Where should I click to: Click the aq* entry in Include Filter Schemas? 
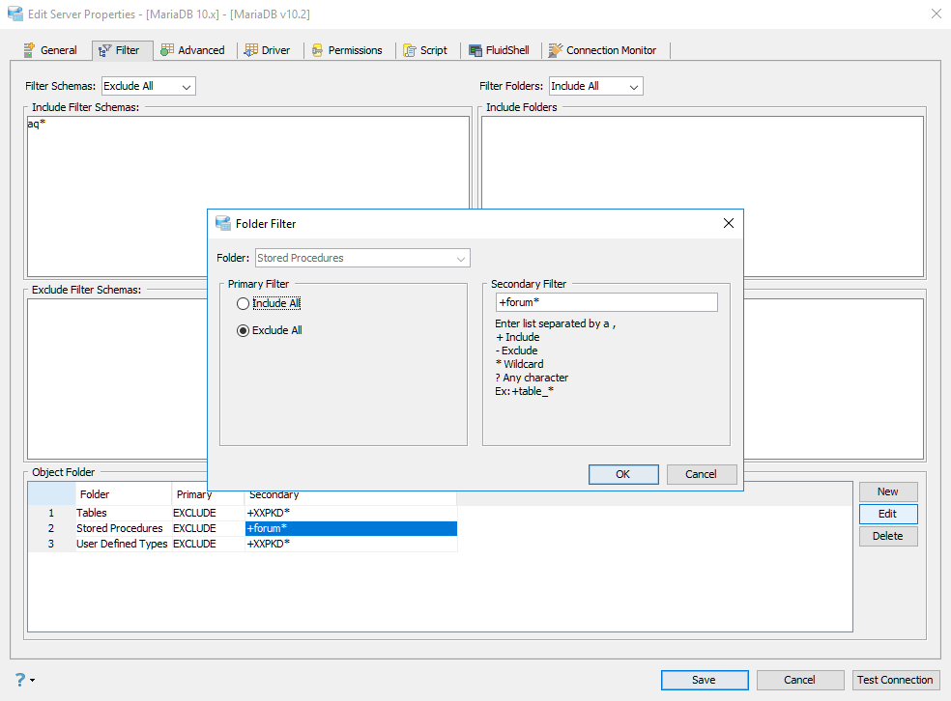[37, 124]
